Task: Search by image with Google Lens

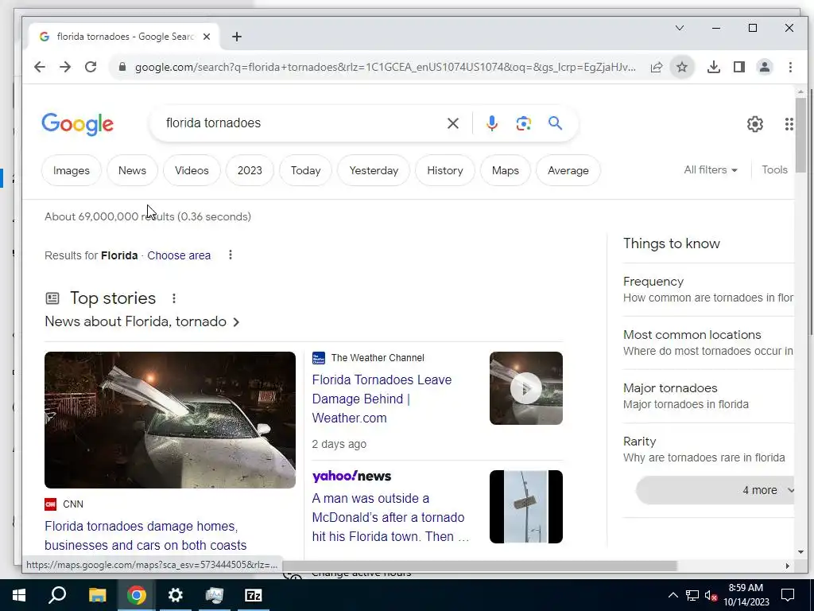Action: (x=523, y=123)
